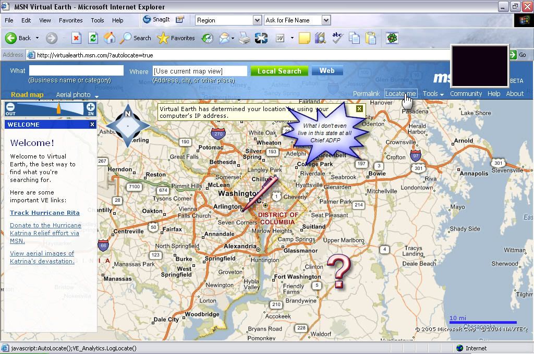The width and height of the screenshot is (534, 354).
Task: Focus the Where address field
Action: coord(200,71)
